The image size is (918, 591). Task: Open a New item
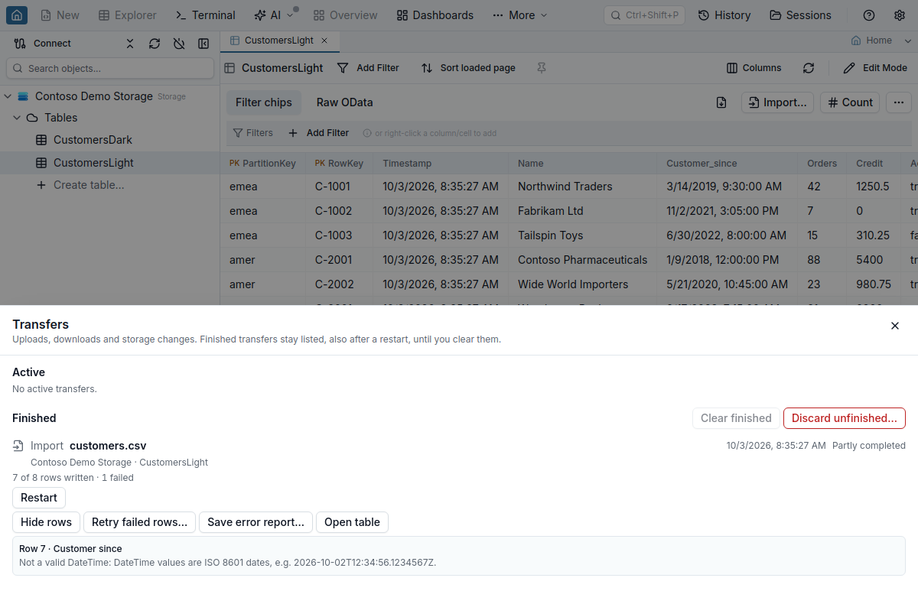[x=60, y=15]
